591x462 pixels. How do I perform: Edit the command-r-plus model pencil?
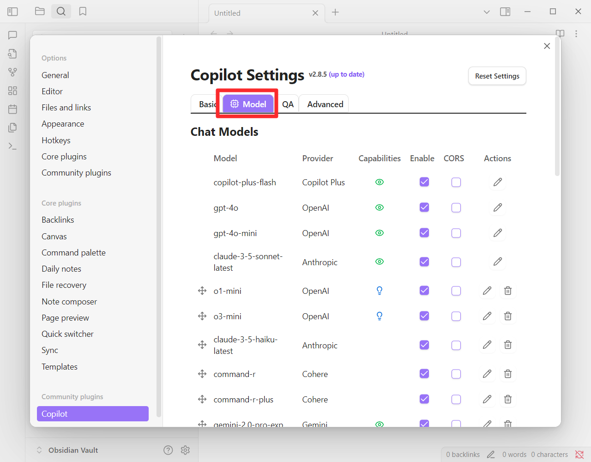487,399
